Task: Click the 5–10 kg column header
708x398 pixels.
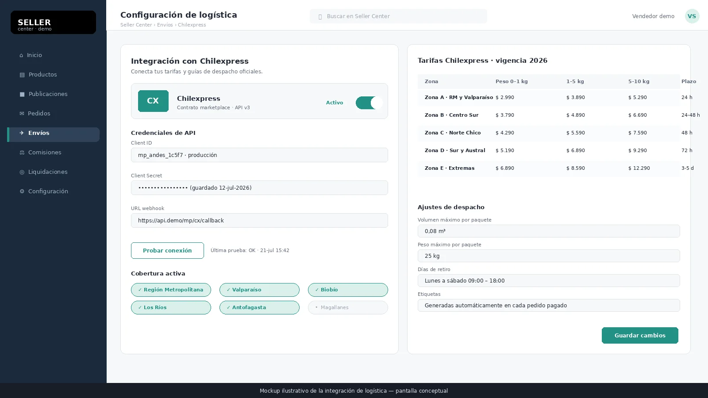Action: click(639, 81)
